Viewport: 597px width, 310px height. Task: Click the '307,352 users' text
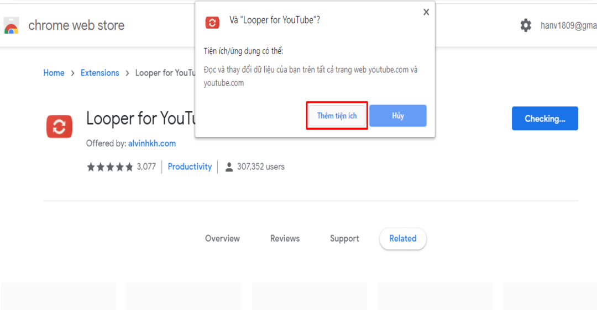tap(261, 167)
